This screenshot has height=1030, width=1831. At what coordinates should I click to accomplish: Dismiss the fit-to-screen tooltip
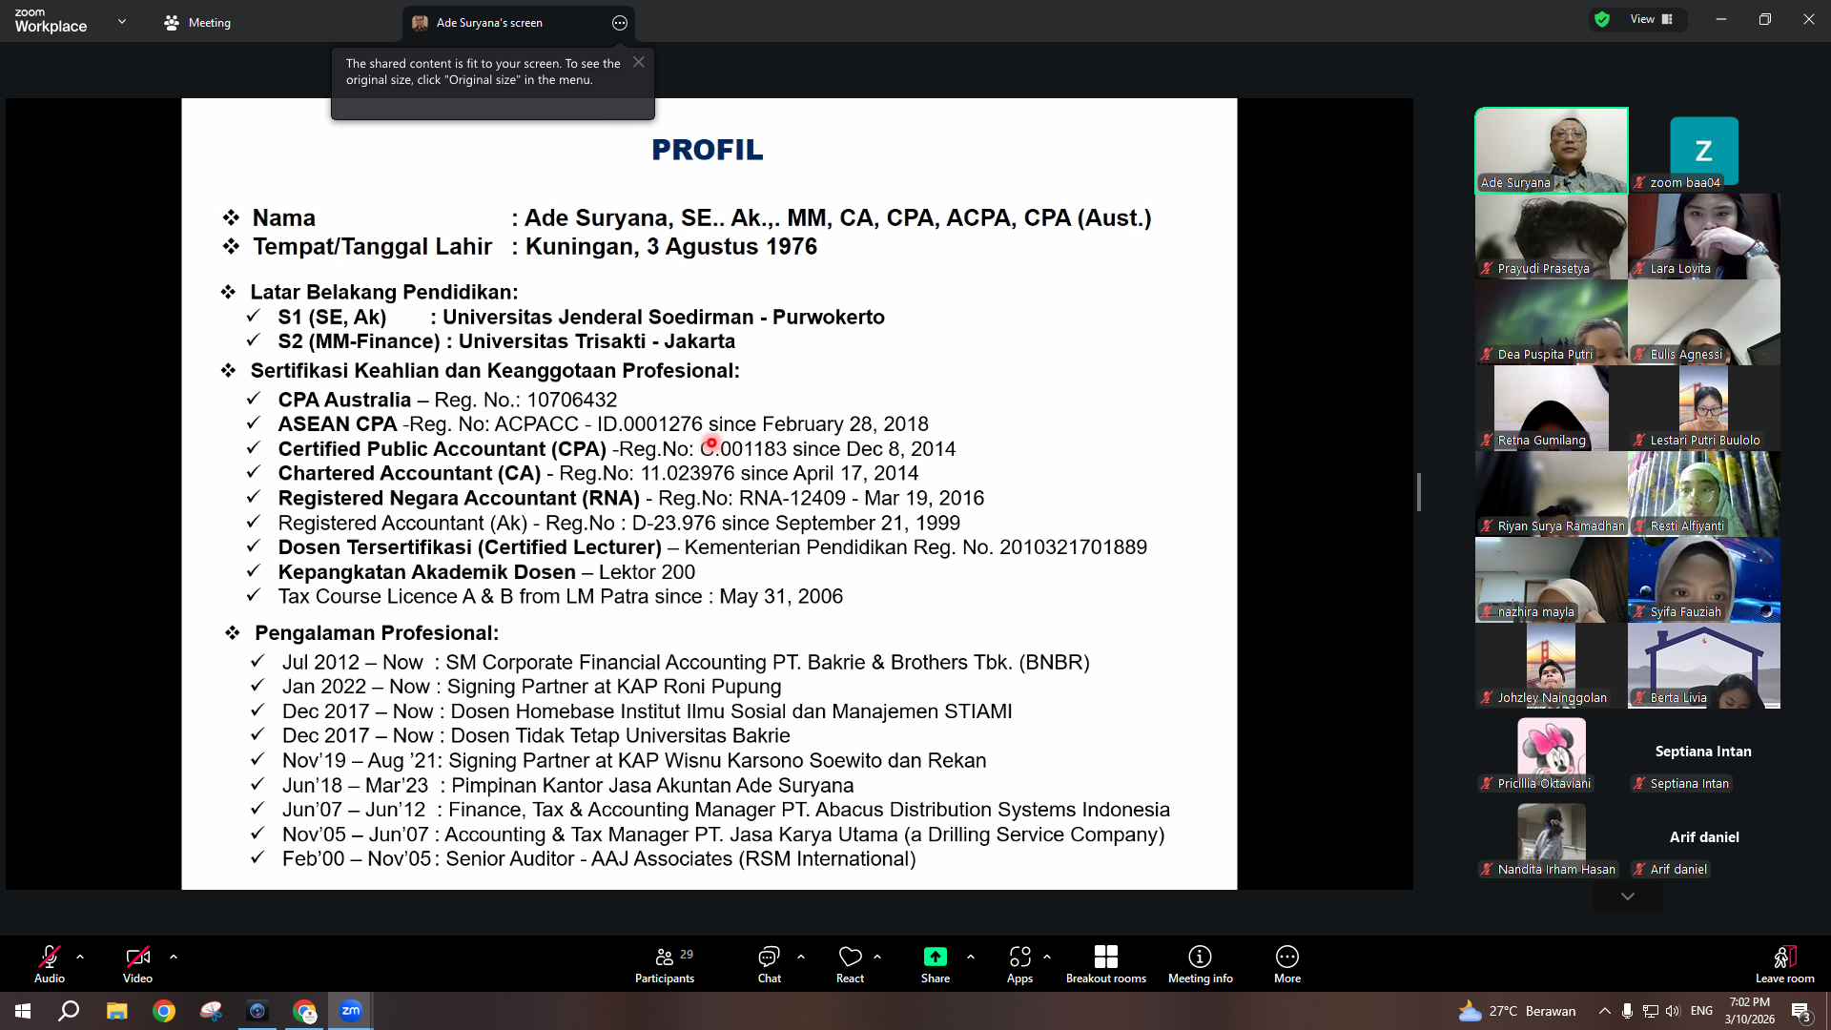[639, 62]
